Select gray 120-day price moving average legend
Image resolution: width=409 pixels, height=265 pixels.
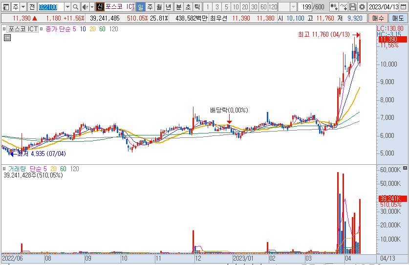click(113, 29)
